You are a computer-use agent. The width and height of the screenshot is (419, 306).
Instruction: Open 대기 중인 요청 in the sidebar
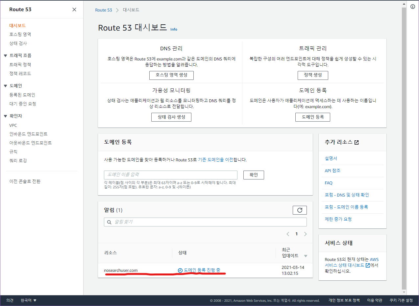coord(23,104)
